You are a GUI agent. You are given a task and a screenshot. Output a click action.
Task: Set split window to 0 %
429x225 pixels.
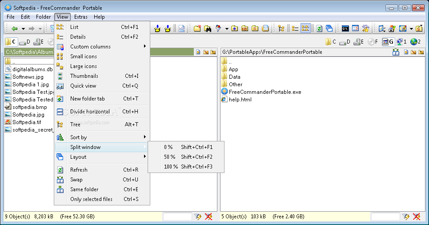click(x=186, y=147)
